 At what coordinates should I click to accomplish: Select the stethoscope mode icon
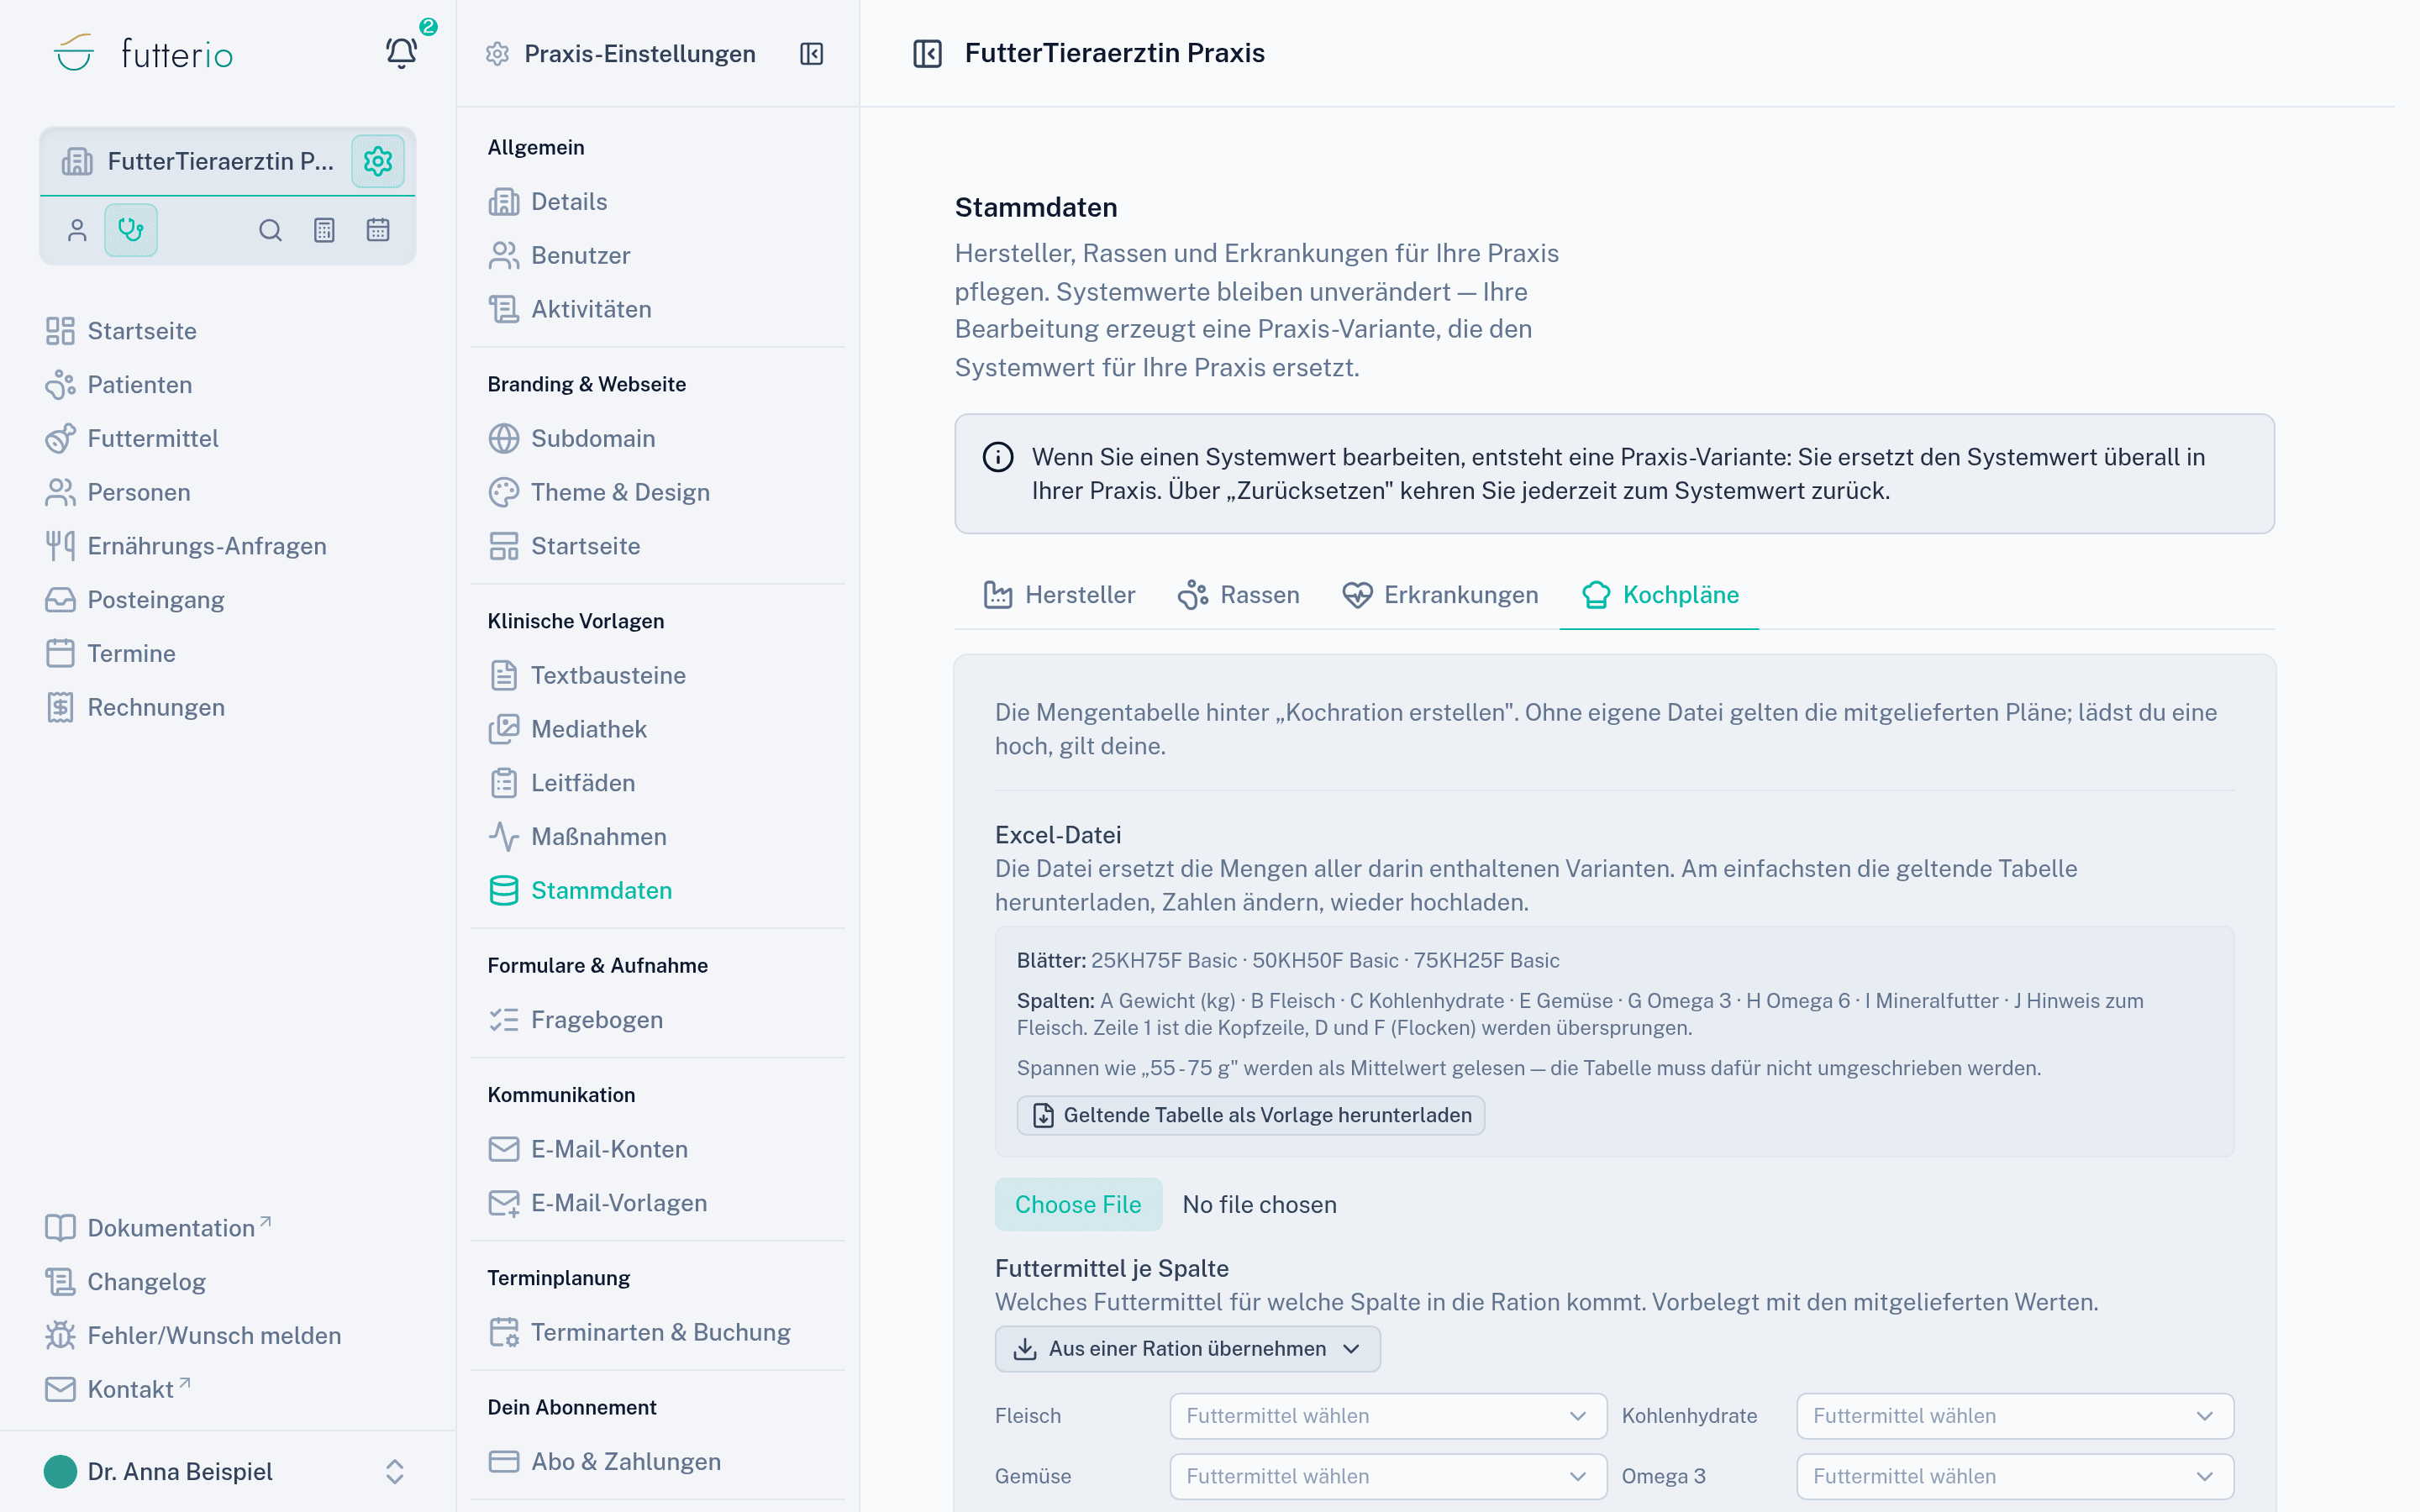(x=131, y=230)
